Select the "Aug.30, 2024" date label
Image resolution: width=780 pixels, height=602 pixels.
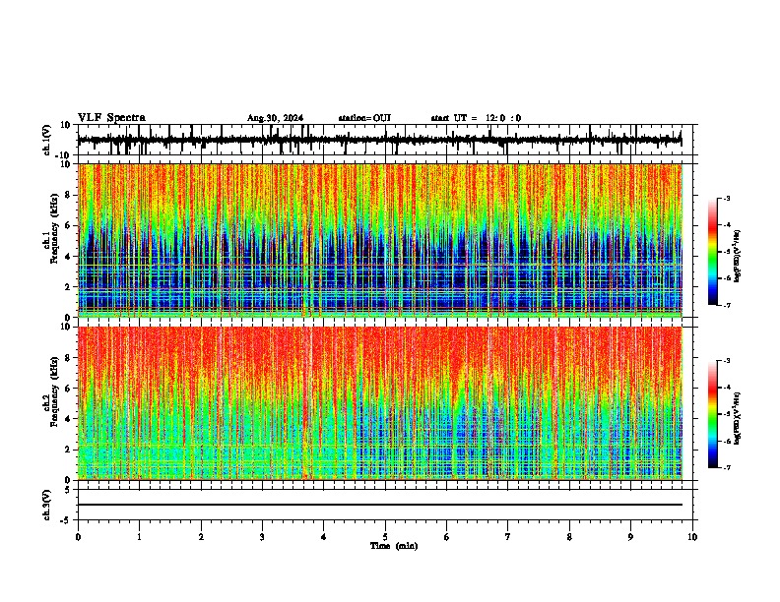coord(275,118)
